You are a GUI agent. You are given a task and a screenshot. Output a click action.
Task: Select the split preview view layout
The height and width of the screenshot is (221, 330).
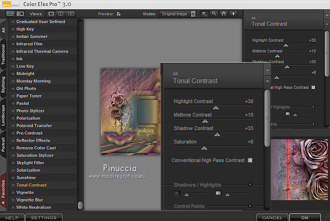click(60, 14)
